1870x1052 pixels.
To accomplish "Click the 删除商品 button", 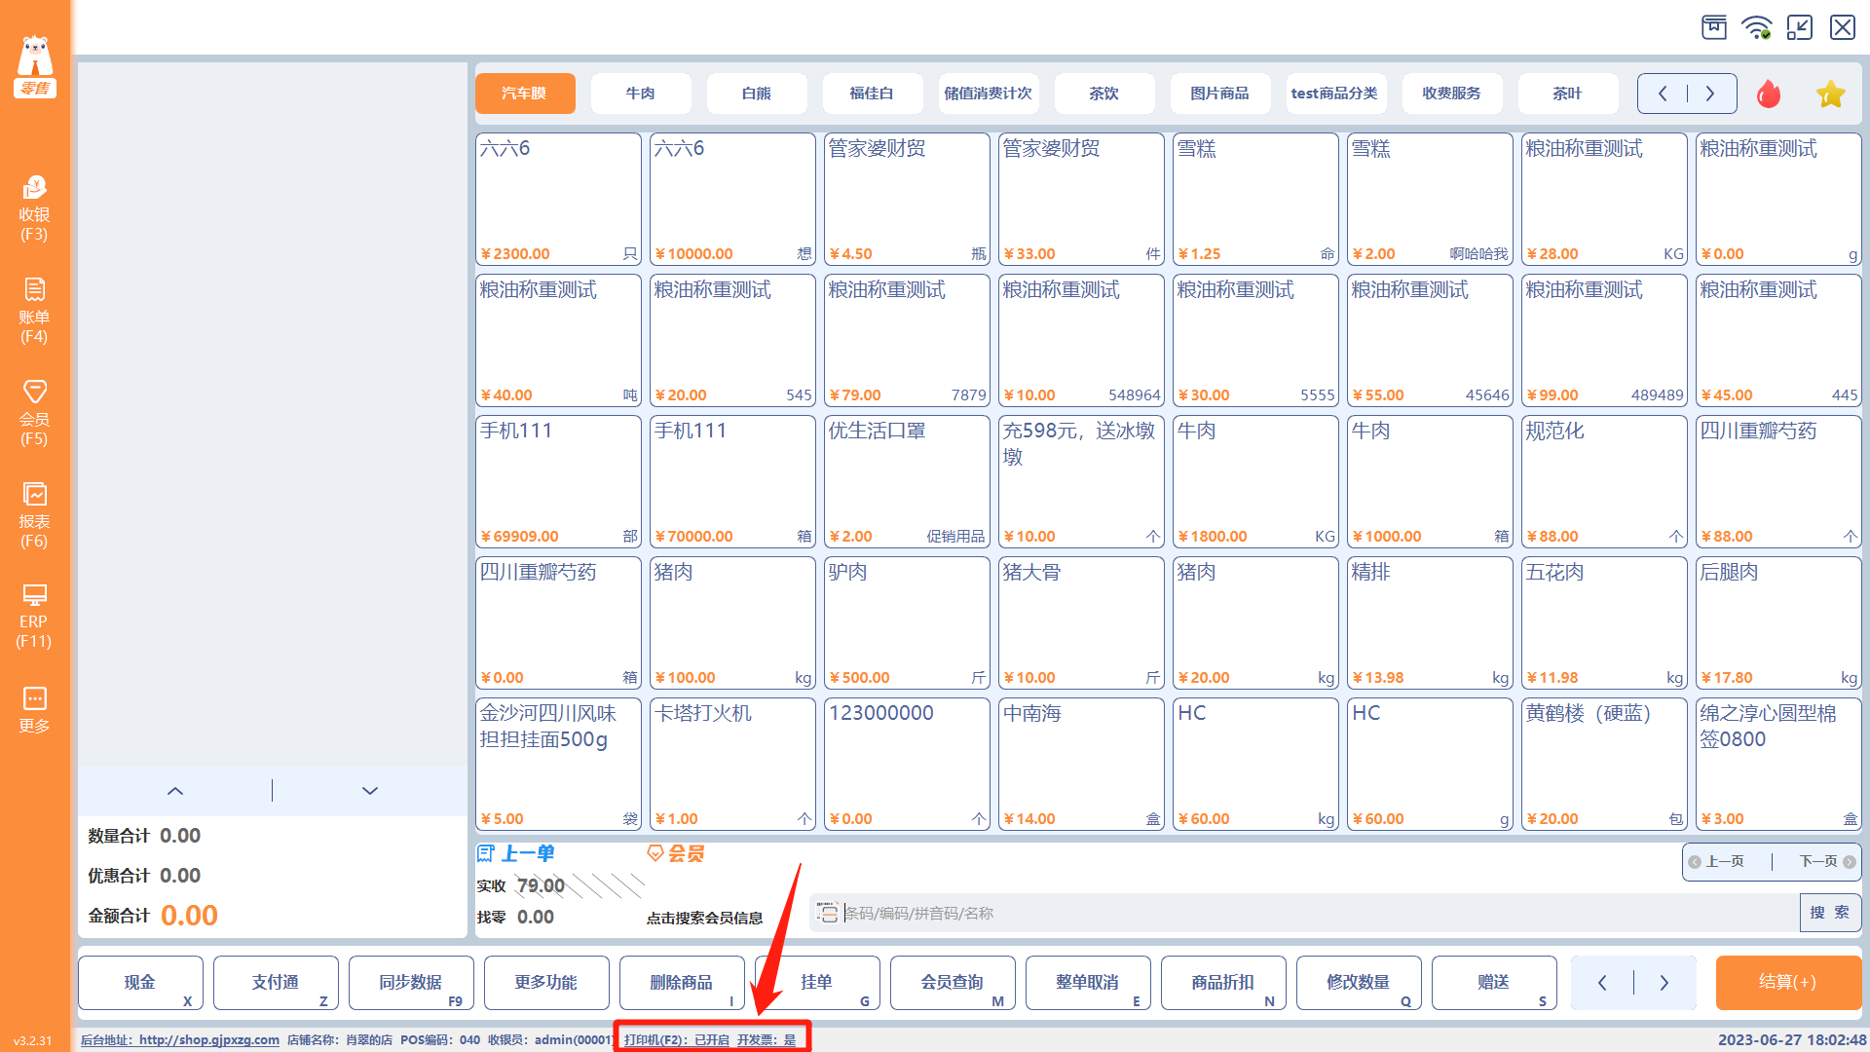I will pyautogui.click(x=682, y=983).
